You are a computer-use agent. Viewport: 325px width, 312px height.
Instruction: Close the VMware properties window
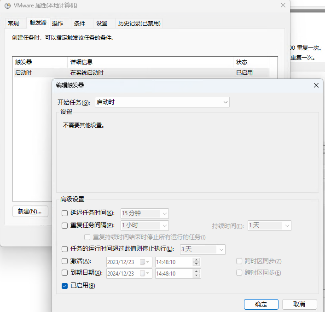point(282,6)
